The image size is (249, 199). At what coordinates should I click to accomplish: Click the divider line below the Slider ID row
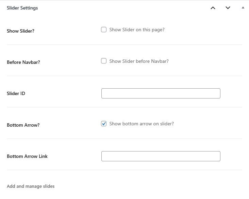click(x=124, y=107)
